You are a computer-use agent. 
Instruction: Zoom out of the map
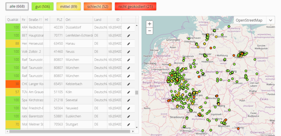point(150,31)
